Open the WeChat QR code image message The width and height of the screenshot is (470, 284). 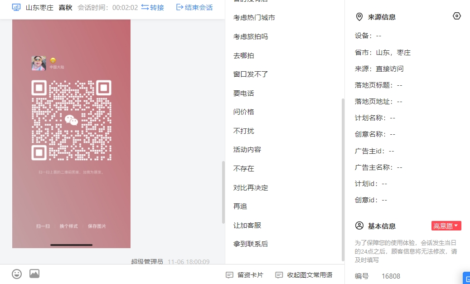pyautogui.click(x=71, y=134)
